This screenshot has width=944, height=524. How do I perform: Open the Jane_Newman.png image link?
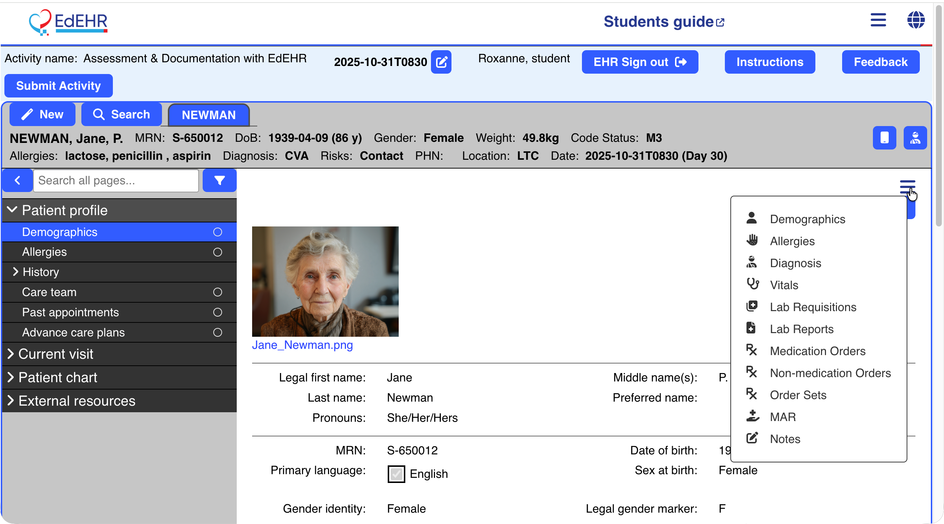(x=302, y=345)
